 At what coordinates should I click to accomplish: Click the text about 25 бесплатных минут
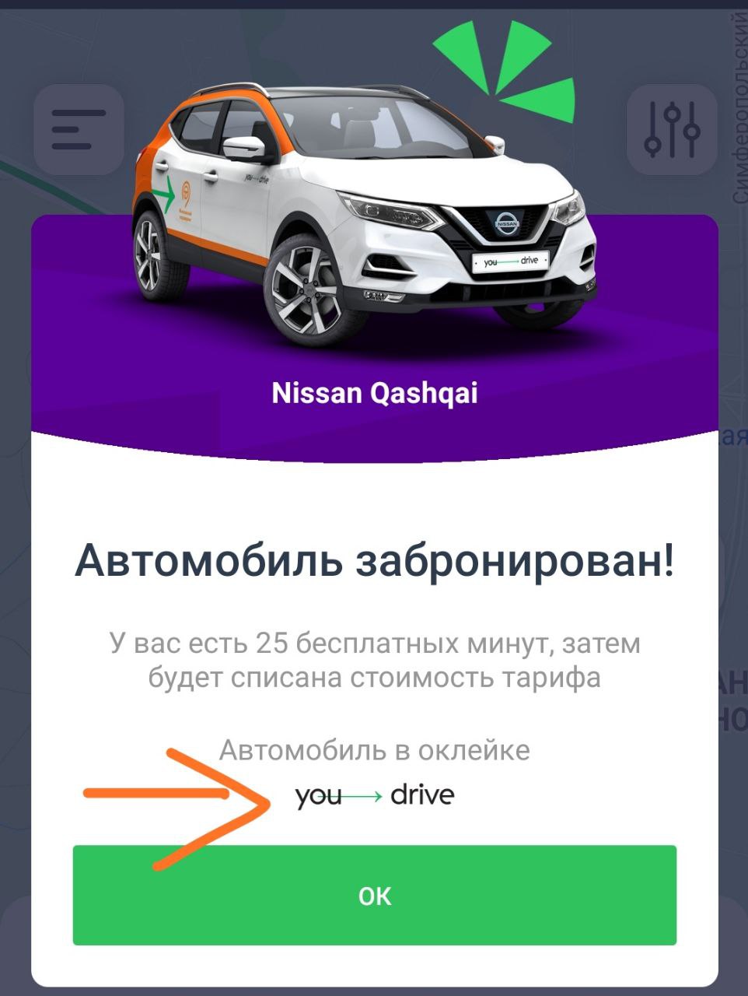(375, 661)
